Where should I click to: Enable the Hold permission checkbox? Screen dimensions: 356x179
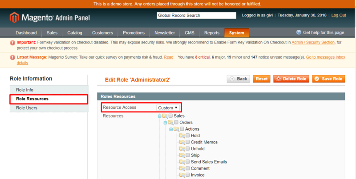point(187,135)
